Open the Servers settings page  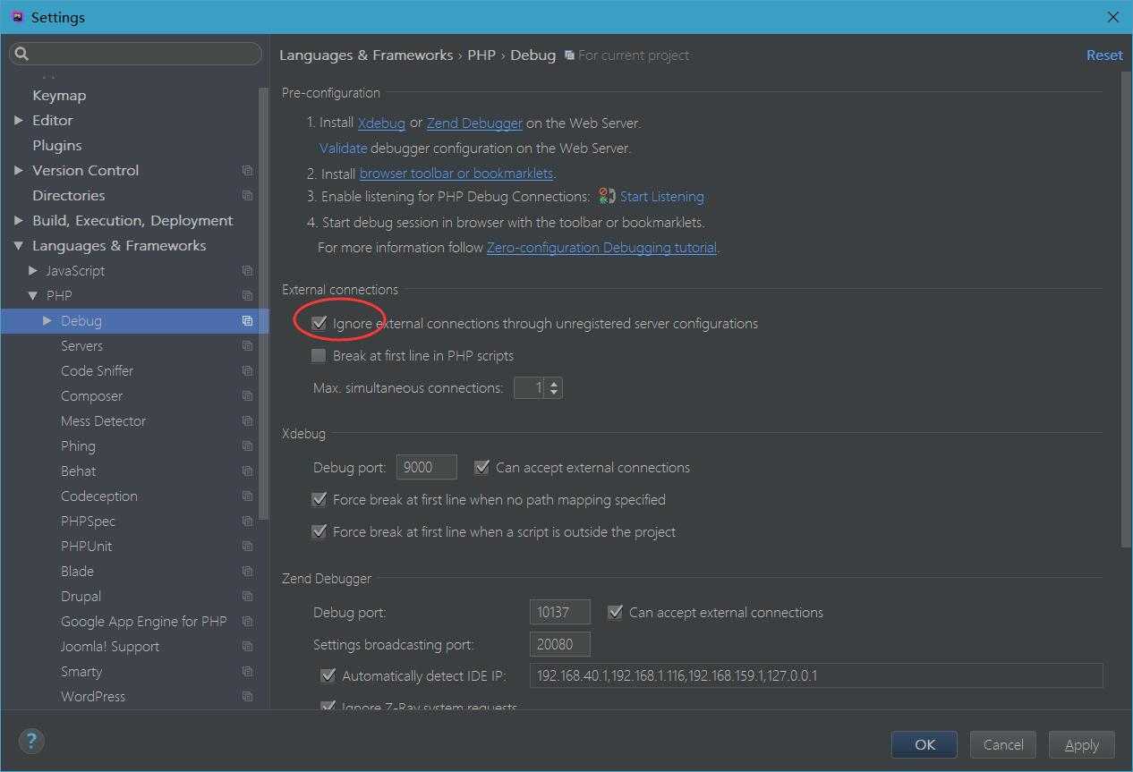[x=81, y=345]
